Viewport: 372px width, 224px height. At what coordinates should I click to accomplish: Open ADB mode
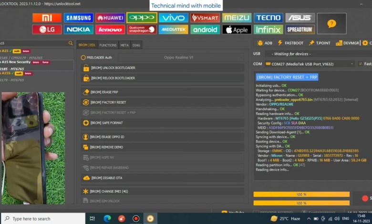pyautogui.click(x=265, y=43)
